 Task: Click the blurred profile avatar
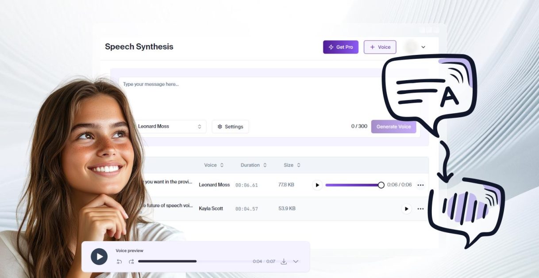coord(411,47)
